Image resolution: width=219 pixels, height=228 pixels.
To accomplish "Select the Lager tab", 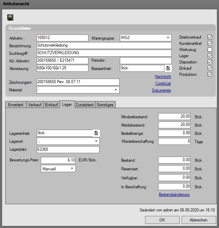I will [67, 105].
